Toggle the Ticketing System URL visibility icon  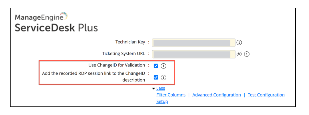click(x=239, y=54)
